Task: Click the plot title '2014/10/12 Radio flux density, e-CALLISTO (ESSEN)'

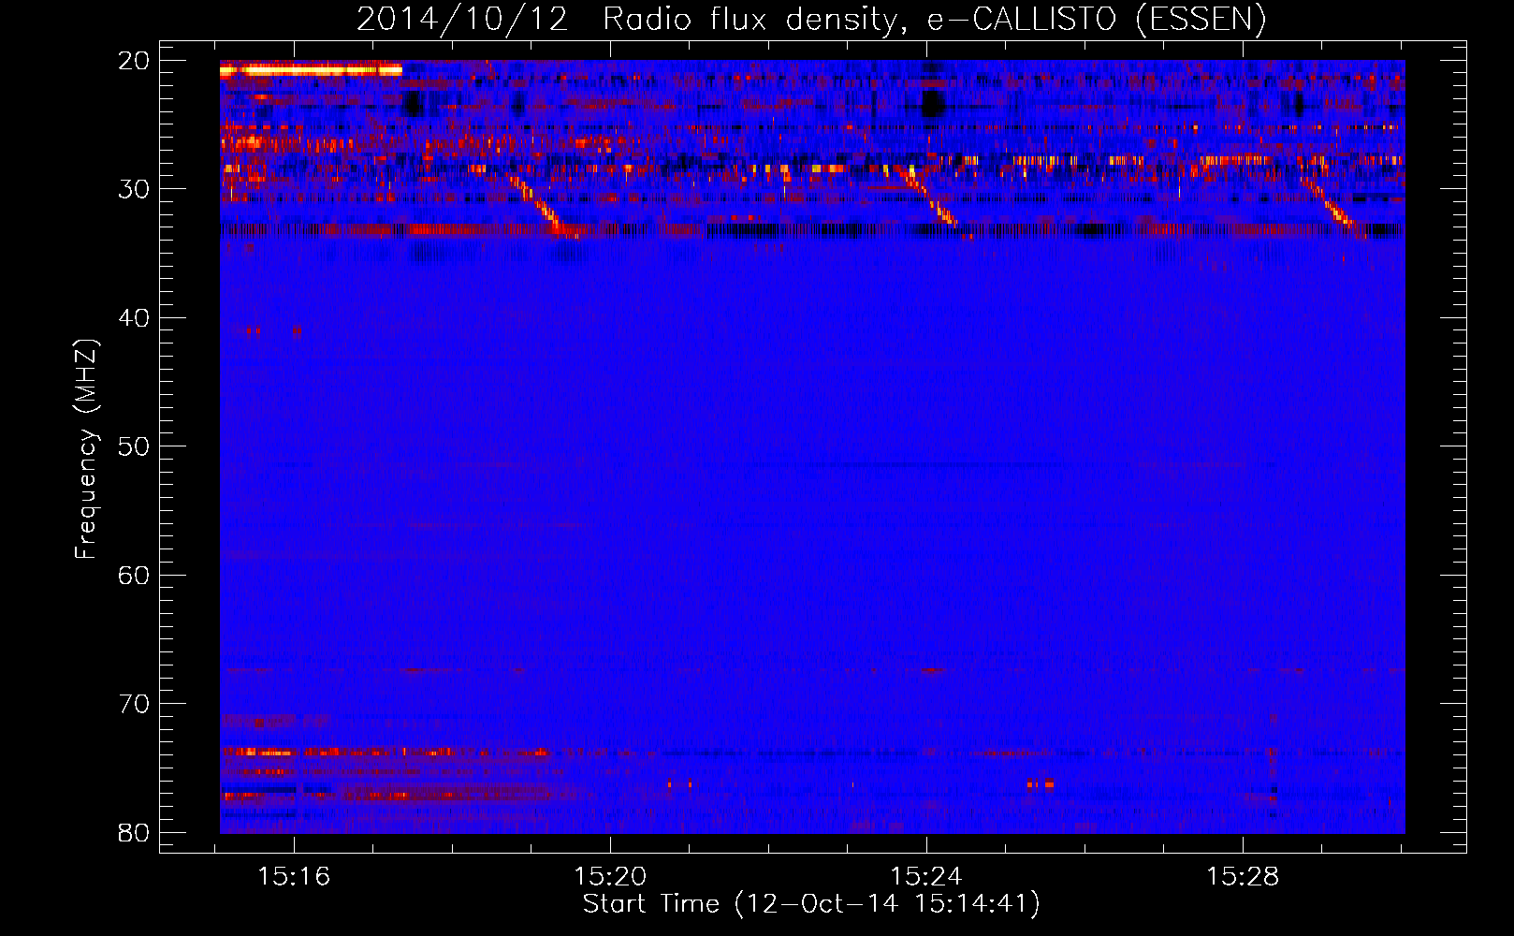Action: (811, 19)
